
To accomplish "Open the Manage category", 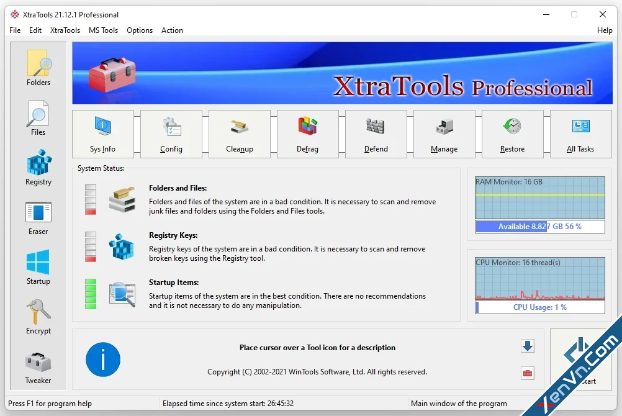I will click(444, 134).
